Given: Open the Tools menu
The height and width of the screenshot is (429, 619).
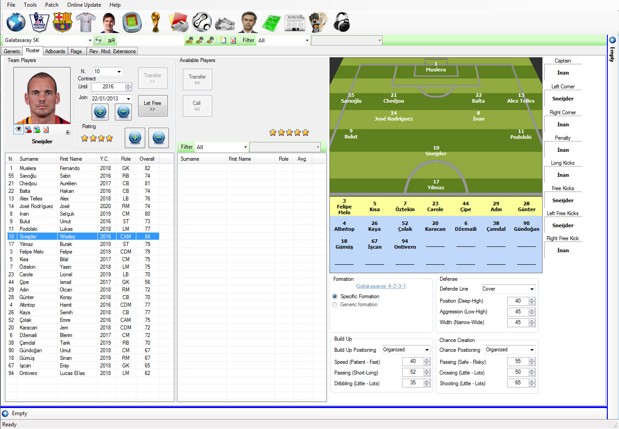Looking at the screenshot, I should pyautogui.click(x=30, y=5).
